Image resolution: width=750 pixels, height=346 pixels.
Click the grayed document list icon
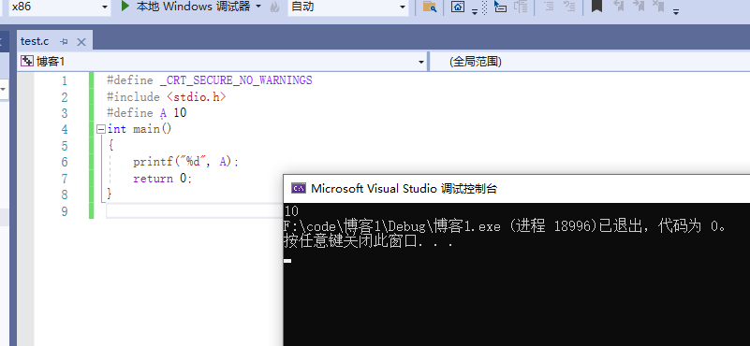tap(521, 7)
